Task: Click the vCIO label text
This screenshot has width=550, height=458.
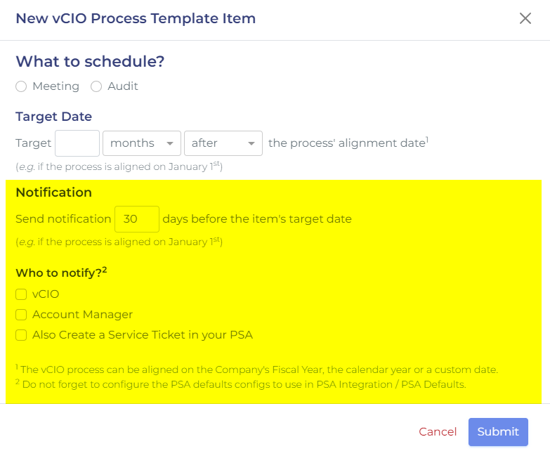Action: [x=46, y=294]
